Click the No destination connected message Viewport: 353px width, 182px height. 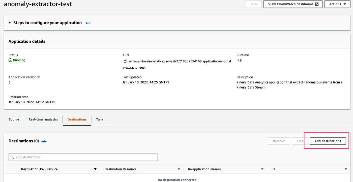click(177, 180)
